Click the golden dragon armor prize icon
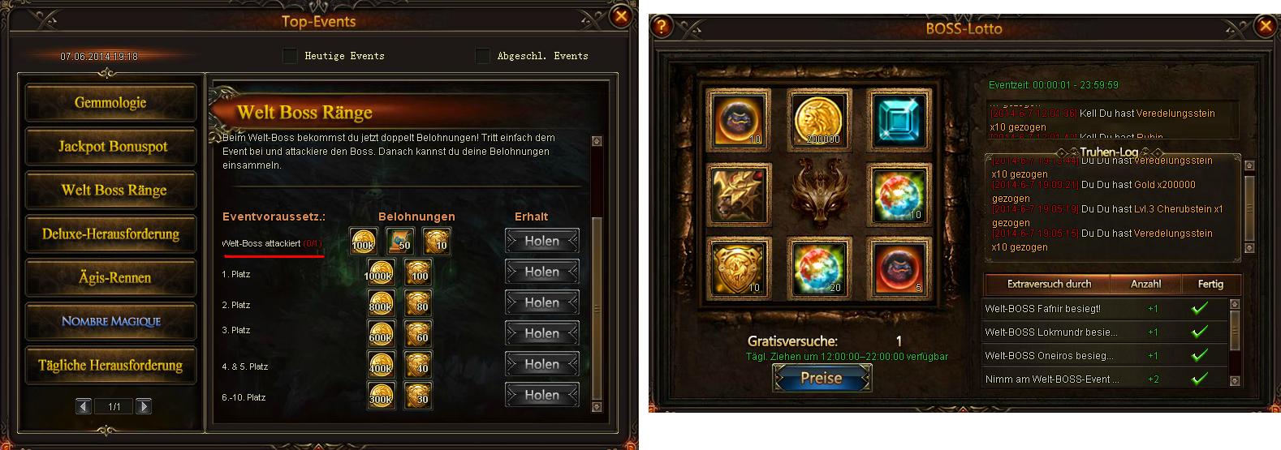1281x450 pixels. pyautogui.click(x=739, y=193)
